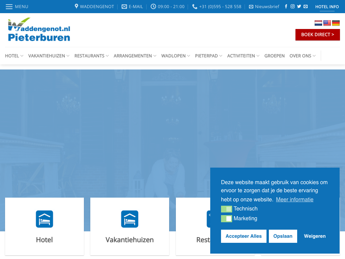
Task: Follow the Meer informatie link
Action: pos(294,200)
